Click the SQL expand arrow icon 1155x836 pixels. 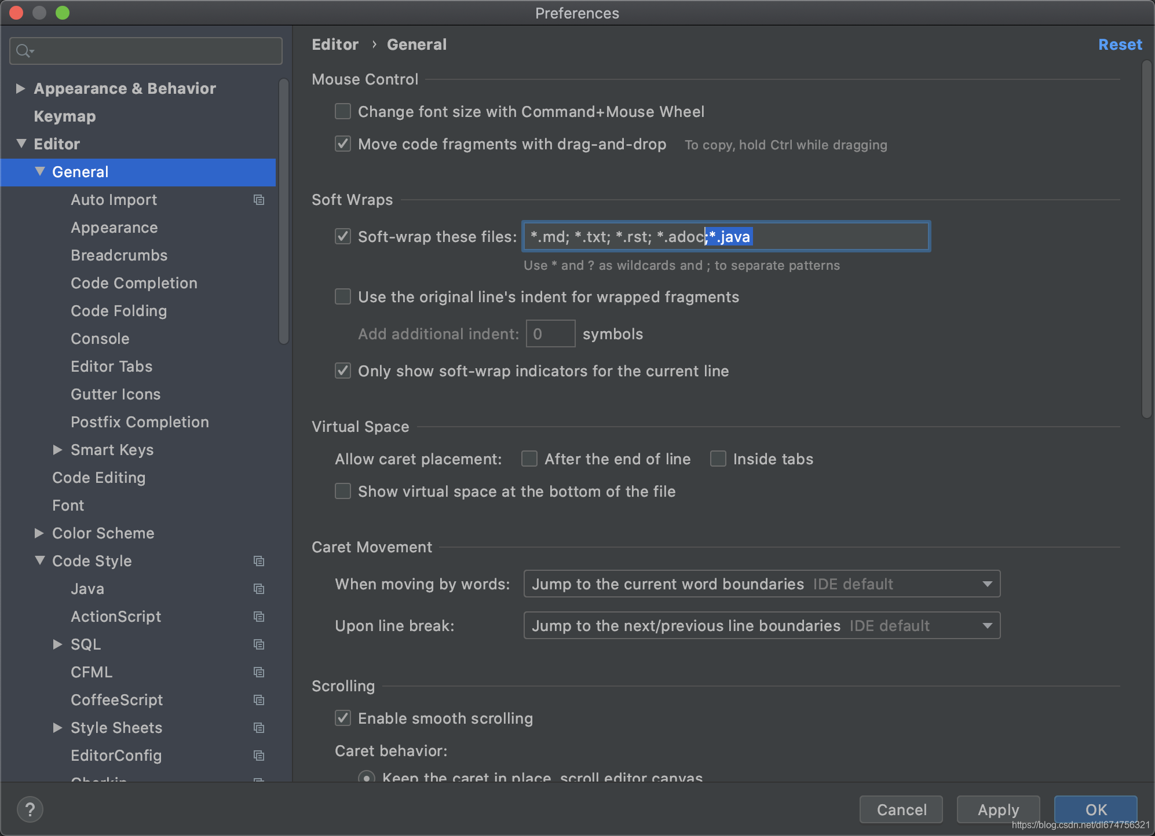click(57, 644)
